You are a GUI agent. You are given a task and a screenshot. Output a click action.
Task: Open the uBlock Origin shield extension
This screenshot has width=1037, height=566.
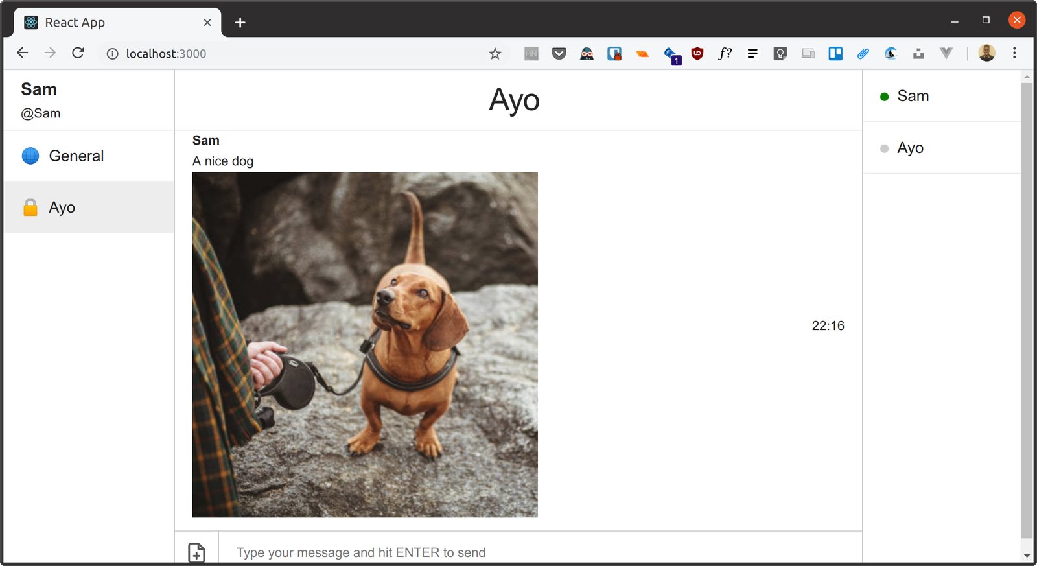tap(697, 54)
